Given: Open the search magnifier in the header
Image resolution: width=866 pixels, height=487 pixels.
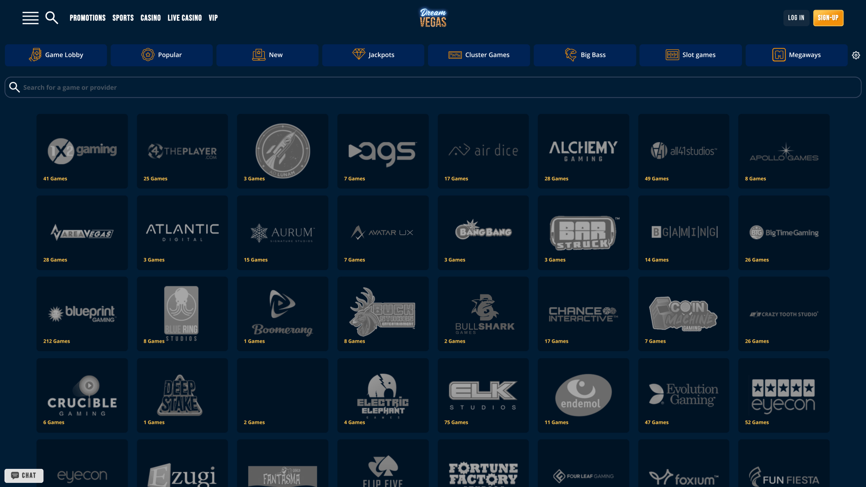Looking at the screenshot, I should coord(51,18).
